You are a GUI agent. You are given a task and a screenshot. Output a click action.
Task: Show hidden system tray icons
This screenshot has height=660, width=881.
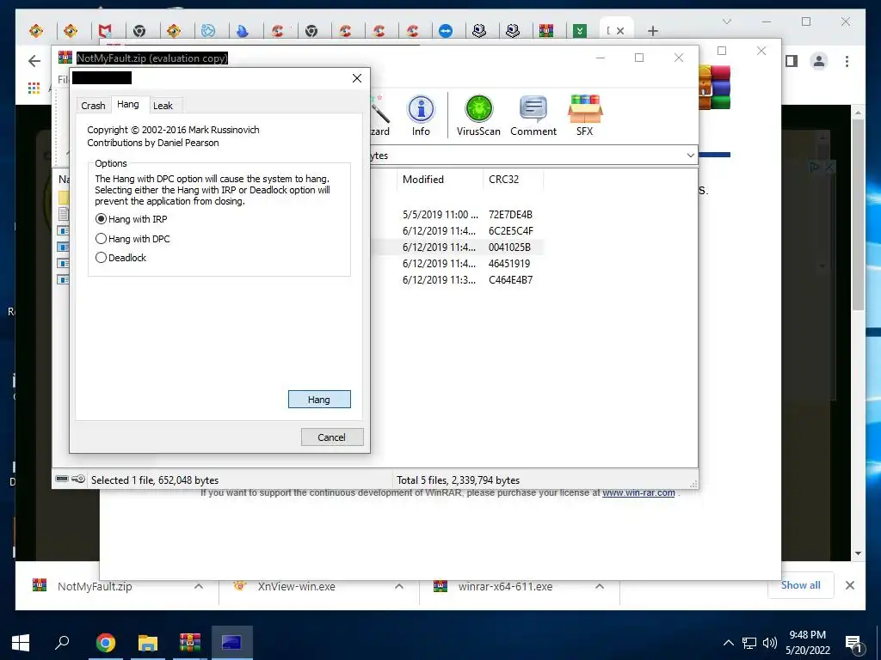[x=728, y=643]
